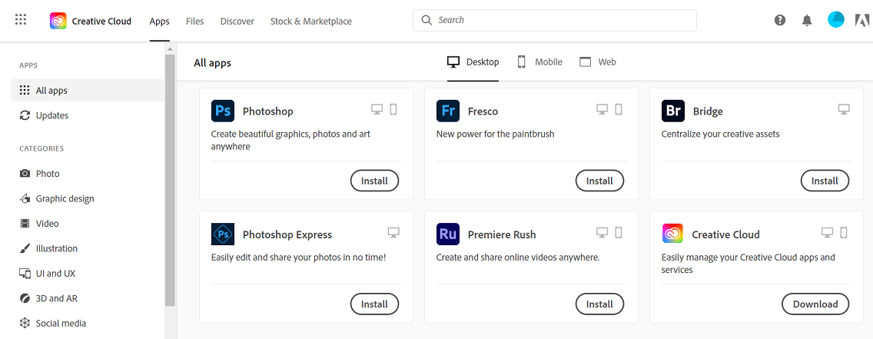Image resolution: width=873 pixels, height=339 pixels.
Task: Click the Bridge Br app icon
Action: [x=672, y=111]
